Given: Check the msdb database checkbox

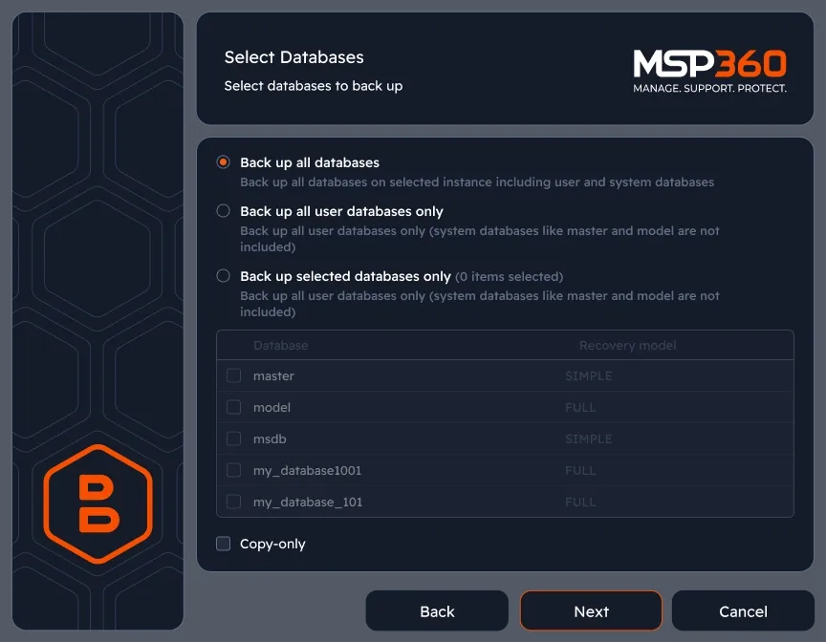Looking at the screenshot, I should tap(233, 439).
